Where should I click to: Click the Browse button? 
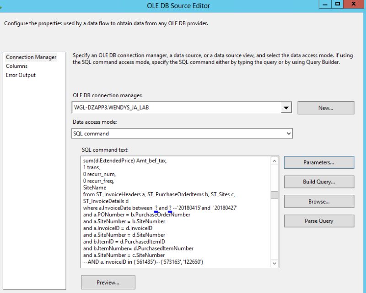[x=319, y=201]
